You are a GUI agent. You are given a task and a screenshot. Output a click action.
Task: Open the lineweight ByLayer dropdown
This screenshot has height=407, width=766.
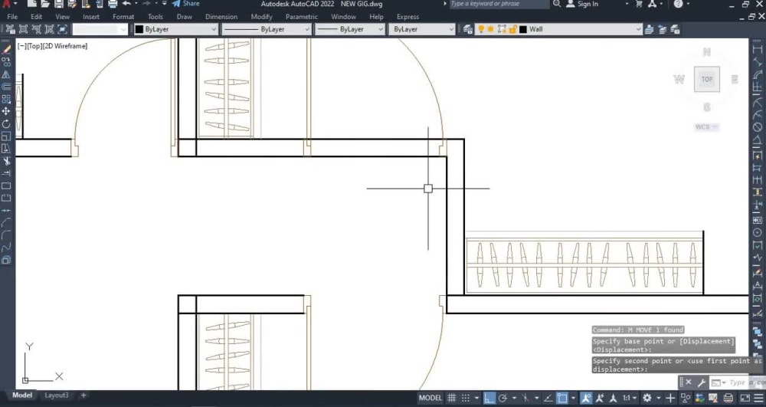(x=349, y=29)
